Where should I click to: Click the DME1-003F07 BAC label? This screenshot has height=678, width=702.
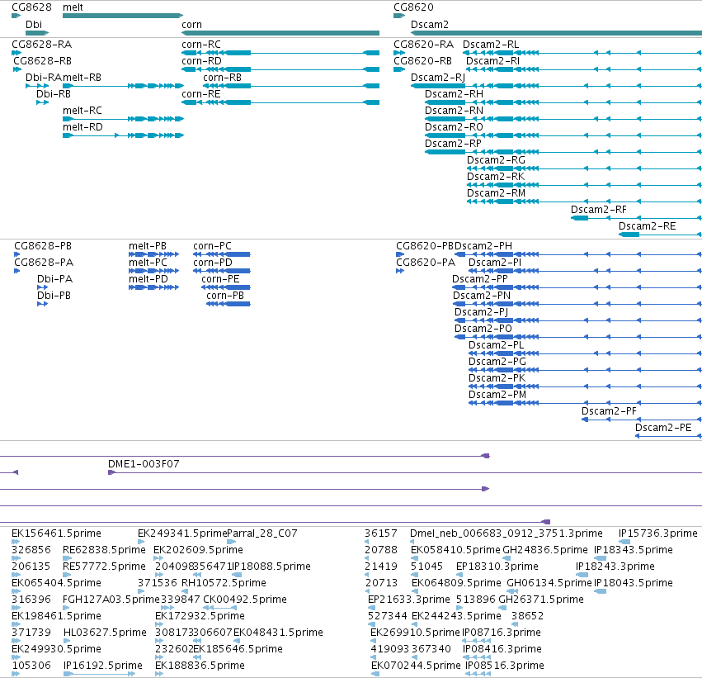click(144, 465)
